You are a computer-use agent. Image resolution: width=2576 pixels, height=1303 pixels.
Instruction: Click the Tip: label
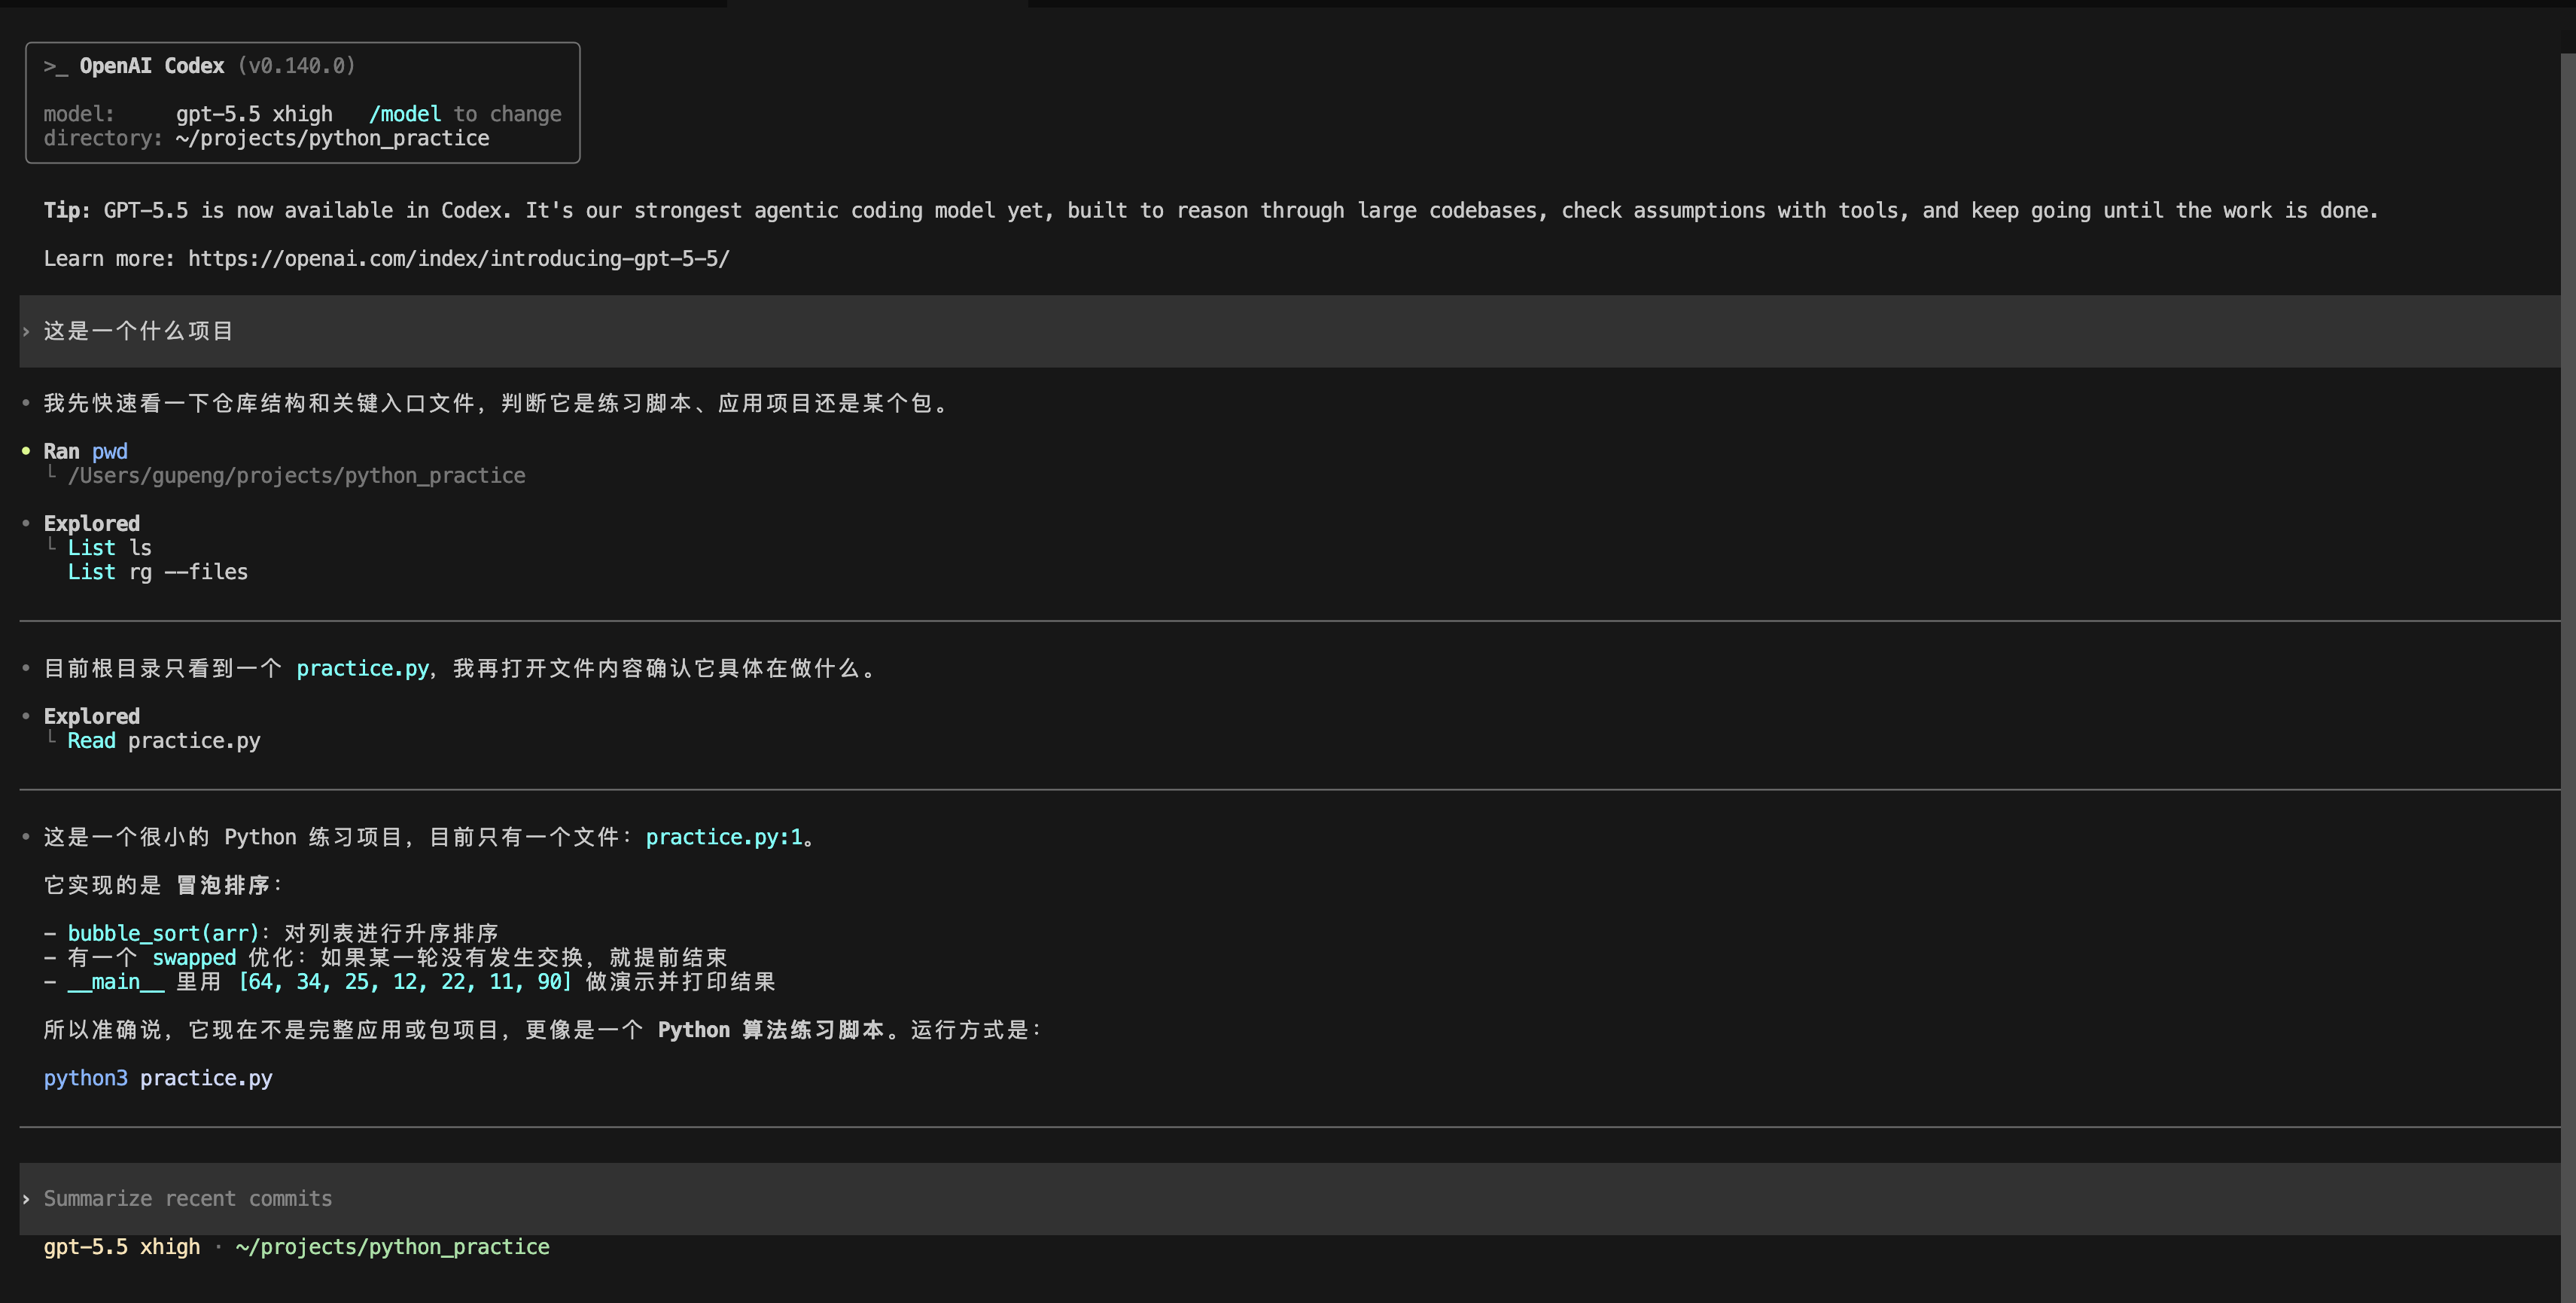[x=67, y=210]
